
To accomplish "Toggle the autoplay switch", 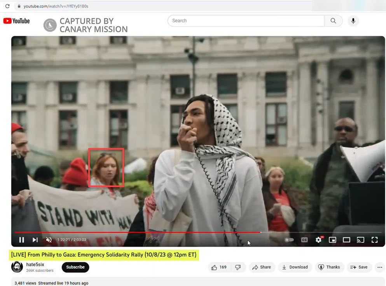I will click(289, 240).
